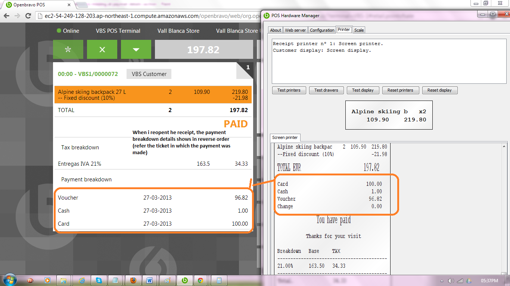The height and width of the screenshot is (286, 510).
Task: Switch to Google Chrome in the taskbar
Action: pos(200,280)
